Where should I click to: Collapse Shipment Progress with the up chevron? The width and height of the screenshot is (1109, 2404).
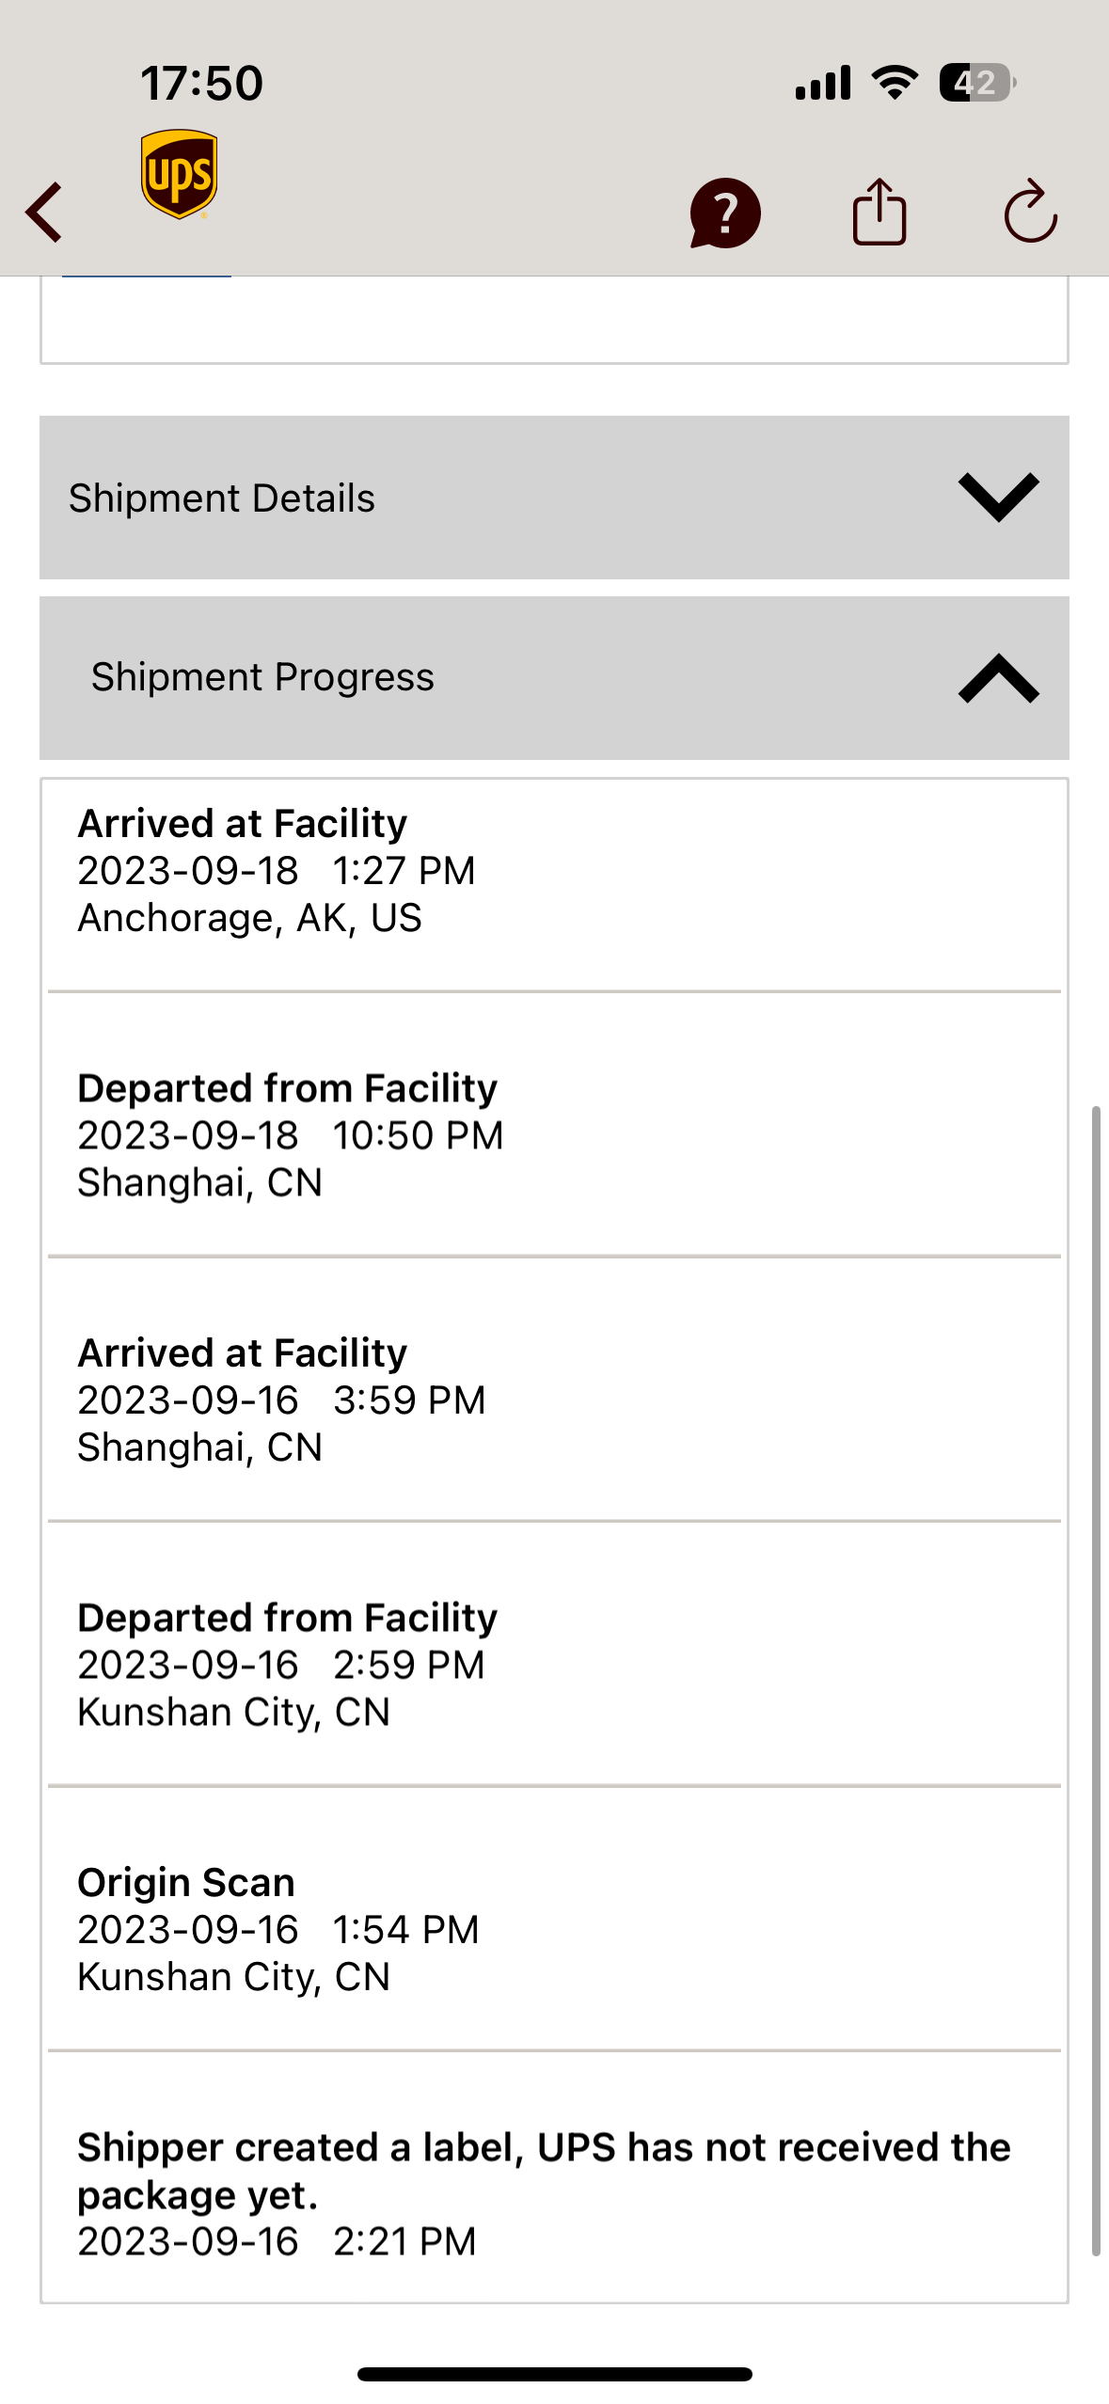pos(998,678)
